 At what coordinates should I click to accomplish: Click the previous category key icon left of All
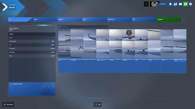[5, 19]
